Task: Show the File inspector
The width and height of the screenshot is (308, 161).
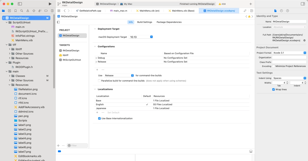Action: click(x=275, y=11)
